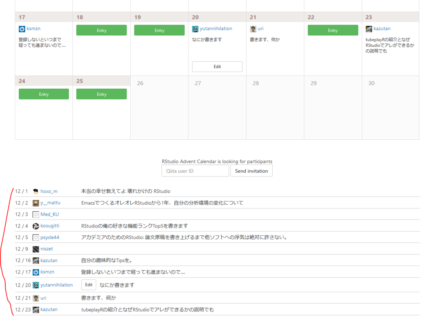The width and height of the screenshot is (425, 322).
Task: Click title '自分の趣味的なTipsを。'
Action: pos(107,261)
